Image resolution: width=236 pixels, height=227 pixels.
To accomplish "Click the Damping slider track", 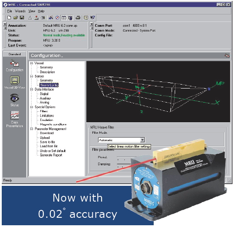I will click(124, 164).
